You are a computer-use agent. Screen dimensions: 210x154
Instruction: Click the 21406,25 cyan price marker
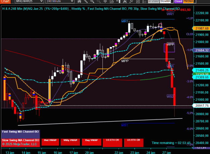(201, 70)
